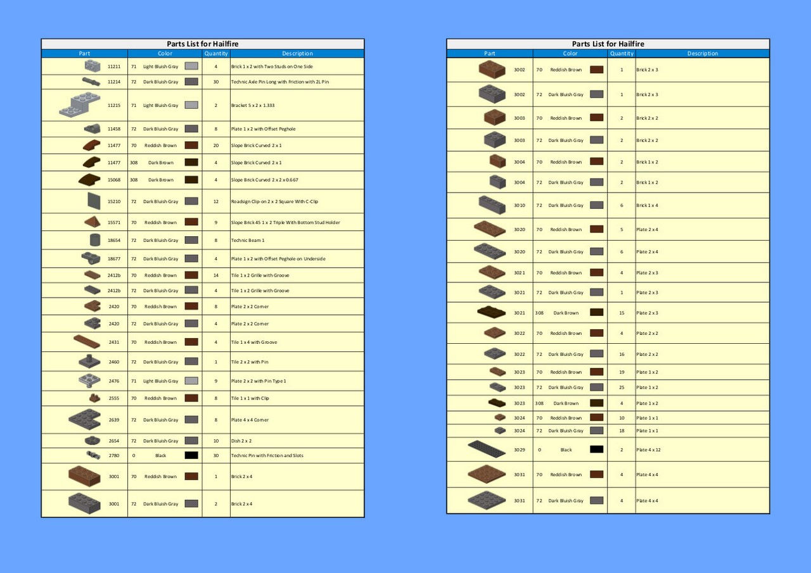
Task: Click part number 3010
Action: (x=520, y=205)
